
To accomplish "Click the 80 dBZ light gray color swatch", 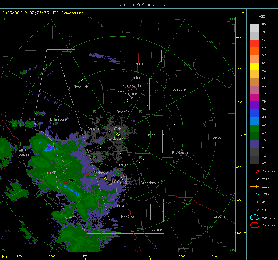I will coord(255,28).
